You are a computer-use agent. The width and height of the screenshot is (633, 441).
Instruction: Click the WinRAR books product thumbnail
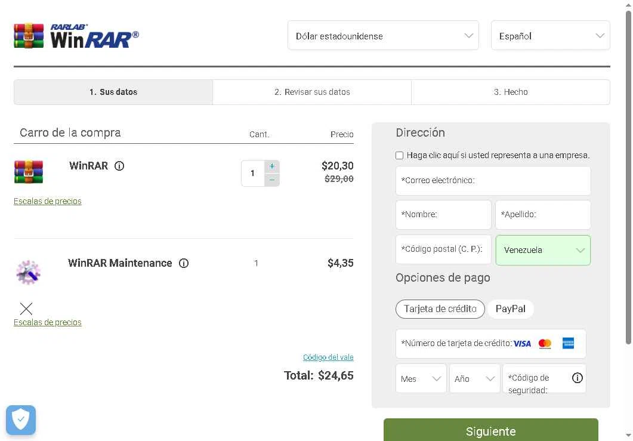click(29, 172)
